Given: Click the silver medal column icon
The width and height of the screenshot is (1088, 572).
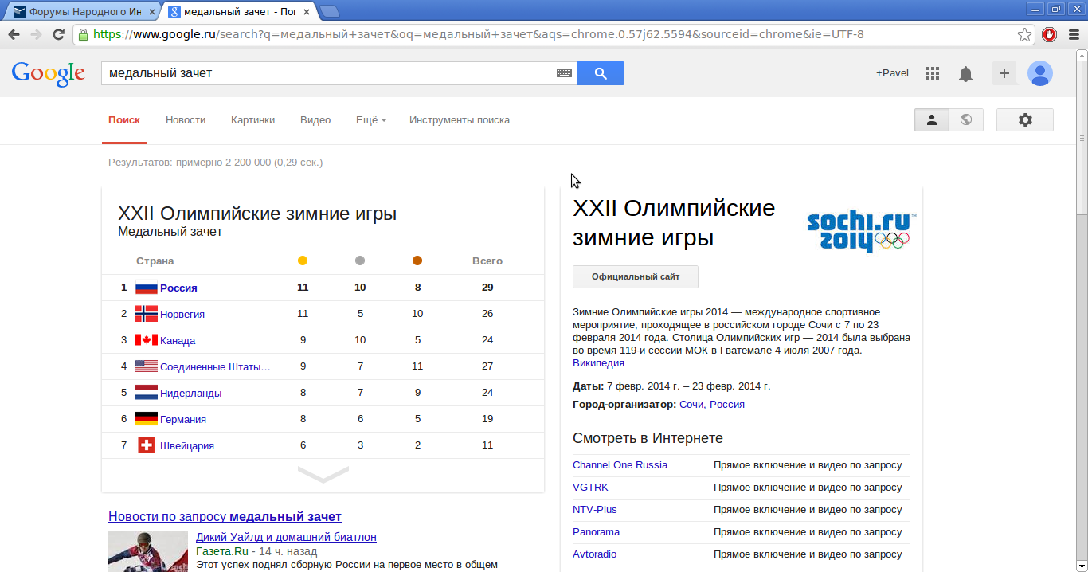Looking at the screenshot, I should [x=360, y=261].
